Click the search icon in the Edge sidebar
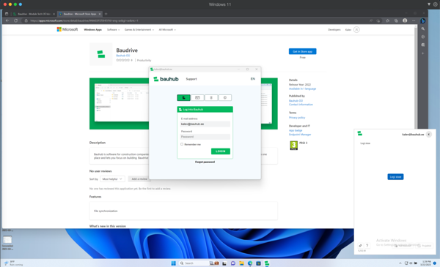This screenshot has width=440, height=267. tap(422, 29)
